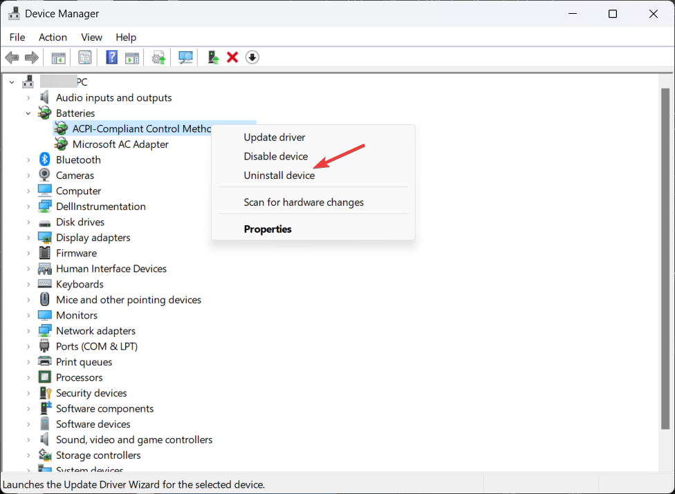Open the blue Help question-mark icon
This screenshot has width=675, height=494.
(x=111, y=57)
